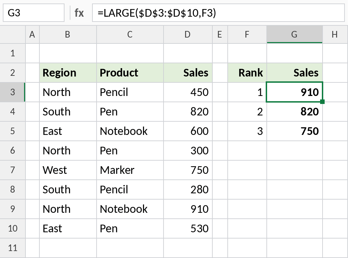The height and width of the screenshot is (258, 348).
Task: Select column A header
Action: point(32,34)
